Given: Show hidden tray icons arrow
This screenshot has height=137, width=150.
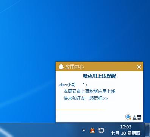Looking at the screenshot, I should click(x=84, y=131).
